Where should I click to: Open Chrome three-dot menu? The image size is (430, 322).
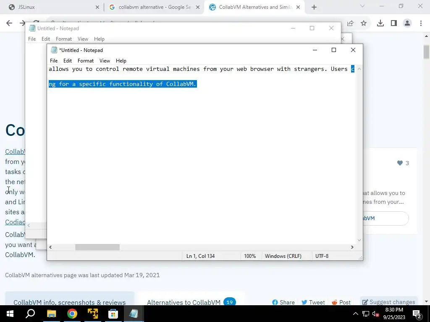pyautogui.click(x=421, y=23)
